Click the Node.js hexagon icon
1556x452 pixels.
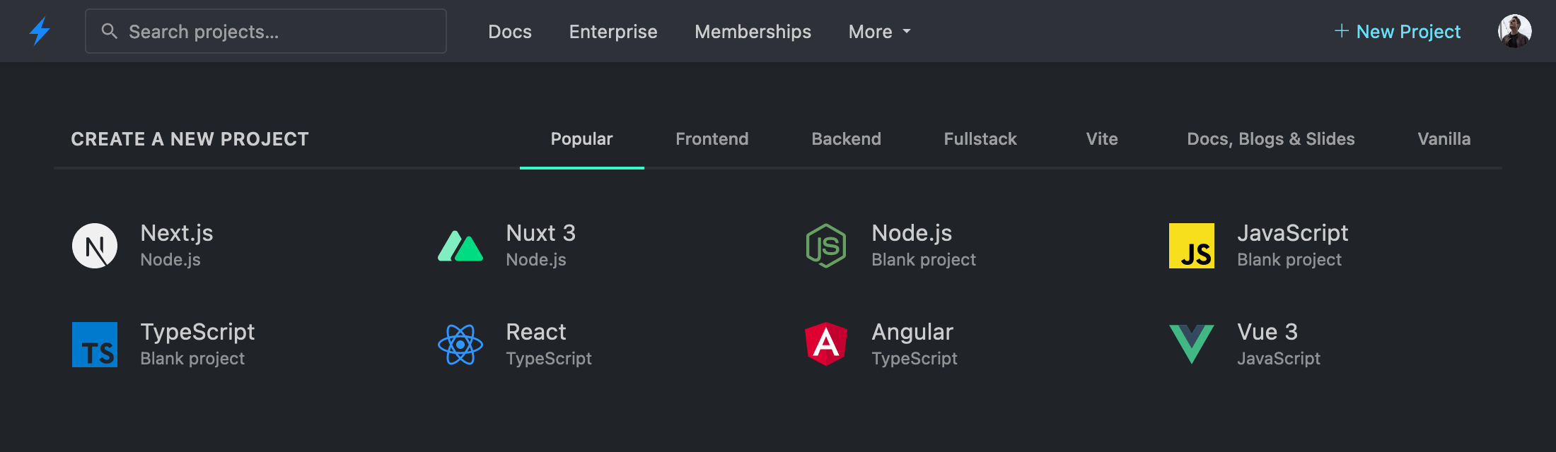click(x=826, y=246)
